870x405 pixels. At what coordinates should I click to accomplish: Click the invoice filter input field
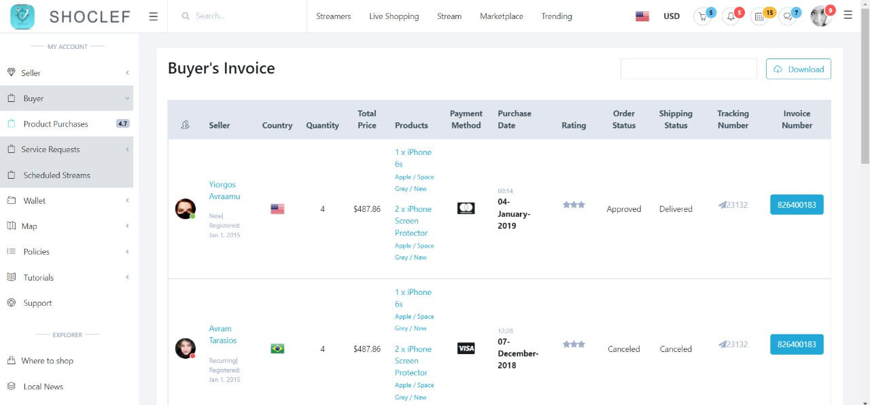click(688, 69)
